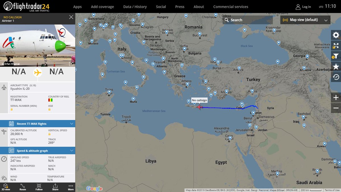Click the locked serial number padlock
Image resolution: width=341 pixels, height=192 pixels.
12,109
